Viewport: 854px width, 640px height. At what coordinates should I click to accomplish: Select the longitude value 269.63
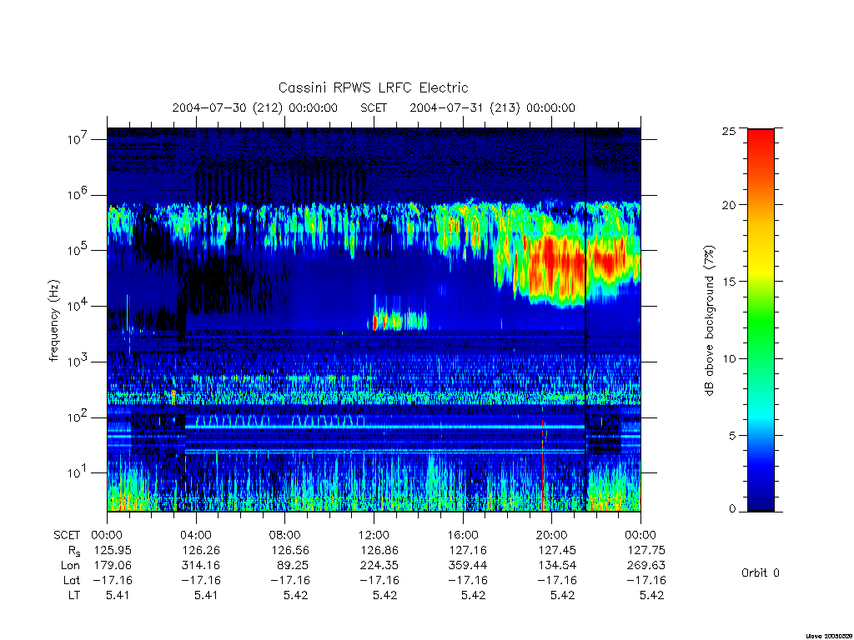[646, 566]
